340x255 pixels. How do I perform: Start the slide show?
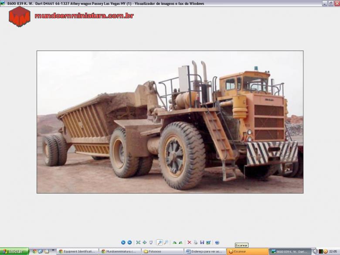point(151,242)
